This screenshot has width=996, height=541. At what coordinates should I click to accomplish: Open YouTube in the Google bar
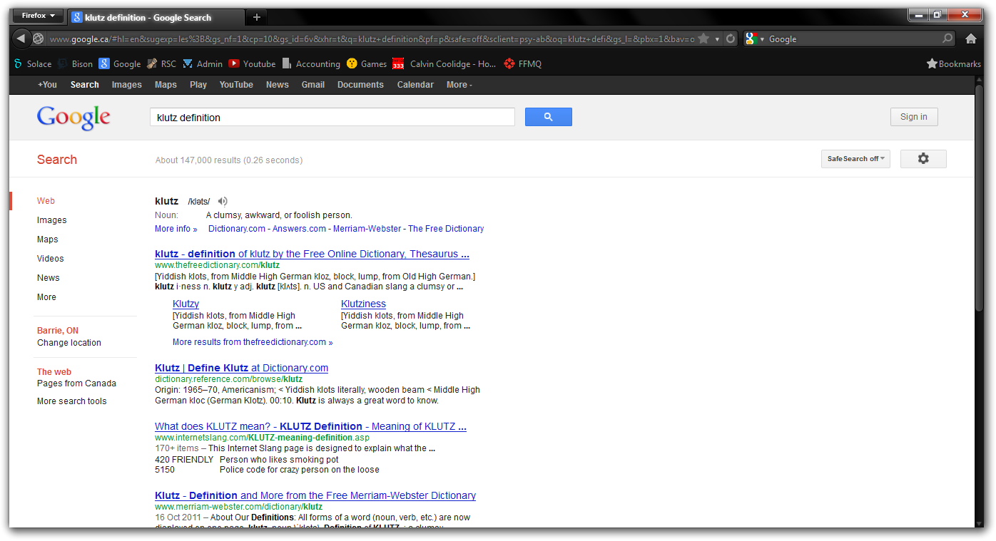click(236, 85)
